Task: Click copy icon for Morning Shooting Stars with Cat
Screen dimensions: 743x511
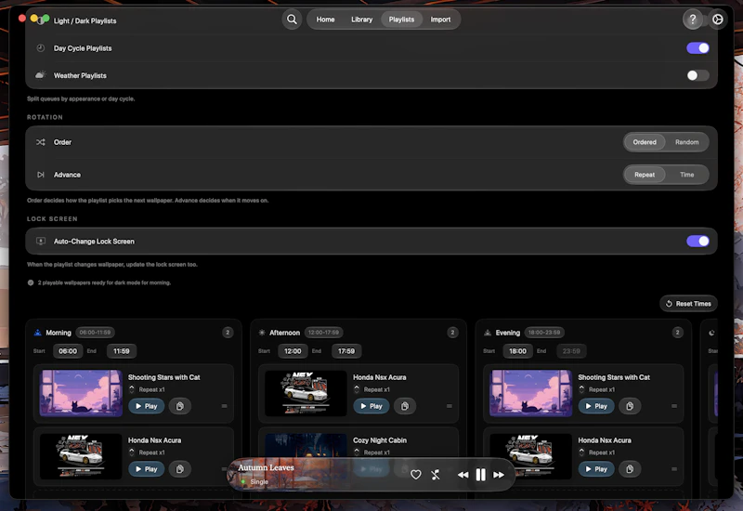Action: tap(179, 406)
